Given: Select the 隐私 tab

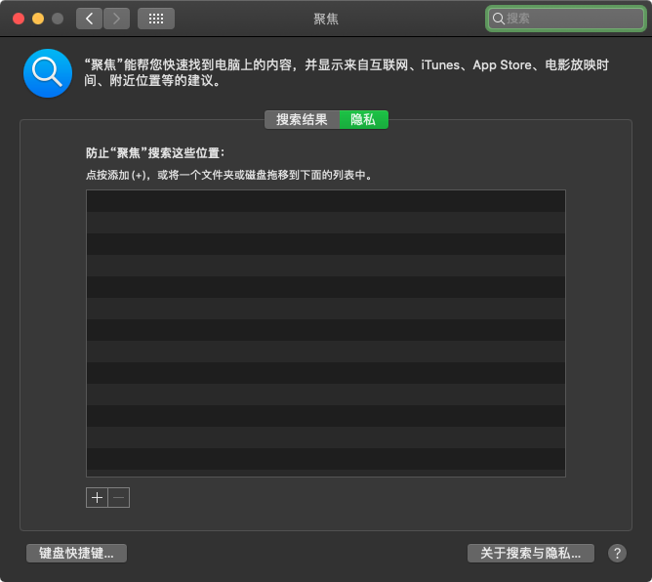Looking at the screenshot, I should [363, 119].
